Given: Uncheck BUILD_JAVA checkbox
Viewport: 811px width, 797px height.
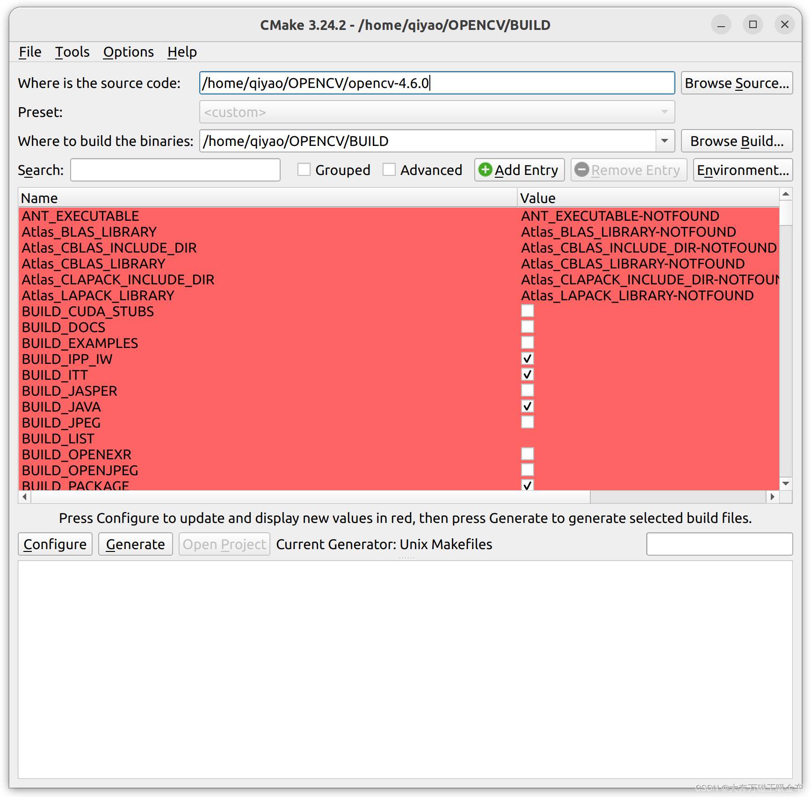Looking at the screenshot, I should [528, 406].
